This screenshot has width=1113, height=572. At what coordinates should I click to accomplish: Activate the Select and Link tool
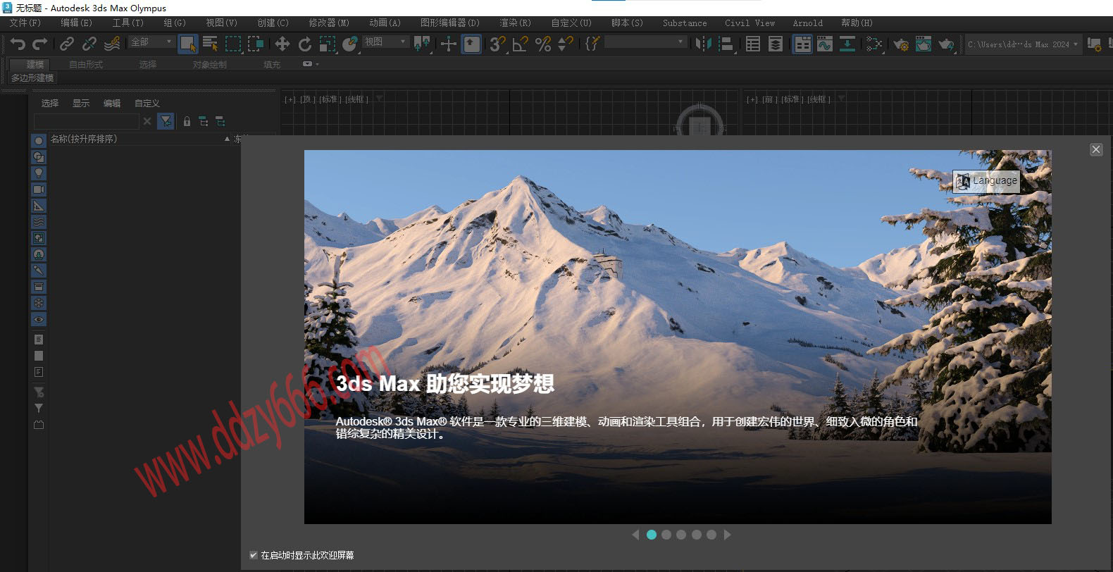(x=66, y=44)
